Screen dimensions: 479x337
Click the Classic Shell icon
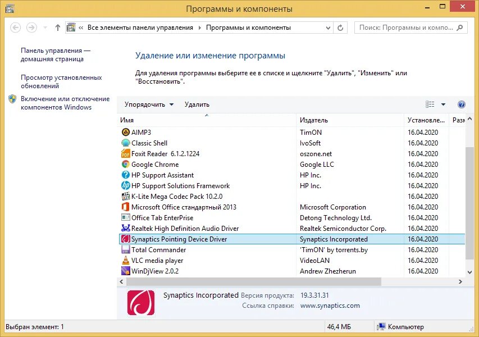(x=126, y=143)
